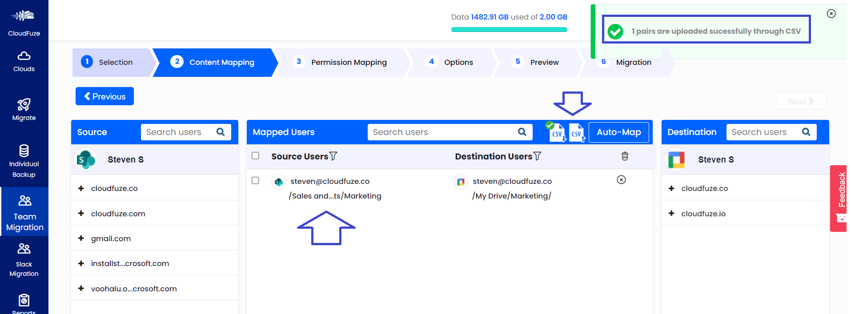Expand destination cloudfuze.co domain

tap(671, 188)
